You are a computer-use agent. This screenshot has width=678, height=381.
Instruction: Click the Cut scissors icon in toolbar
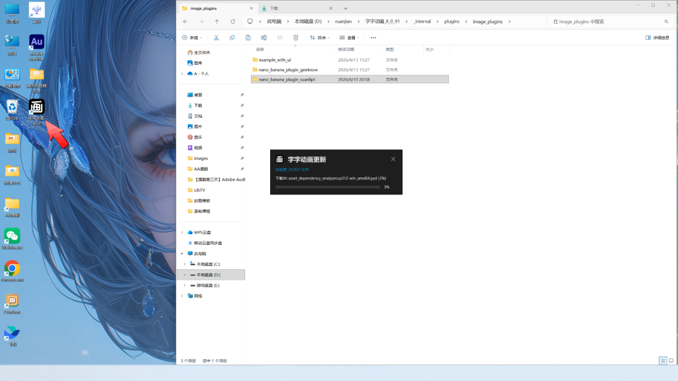[217, 38]
